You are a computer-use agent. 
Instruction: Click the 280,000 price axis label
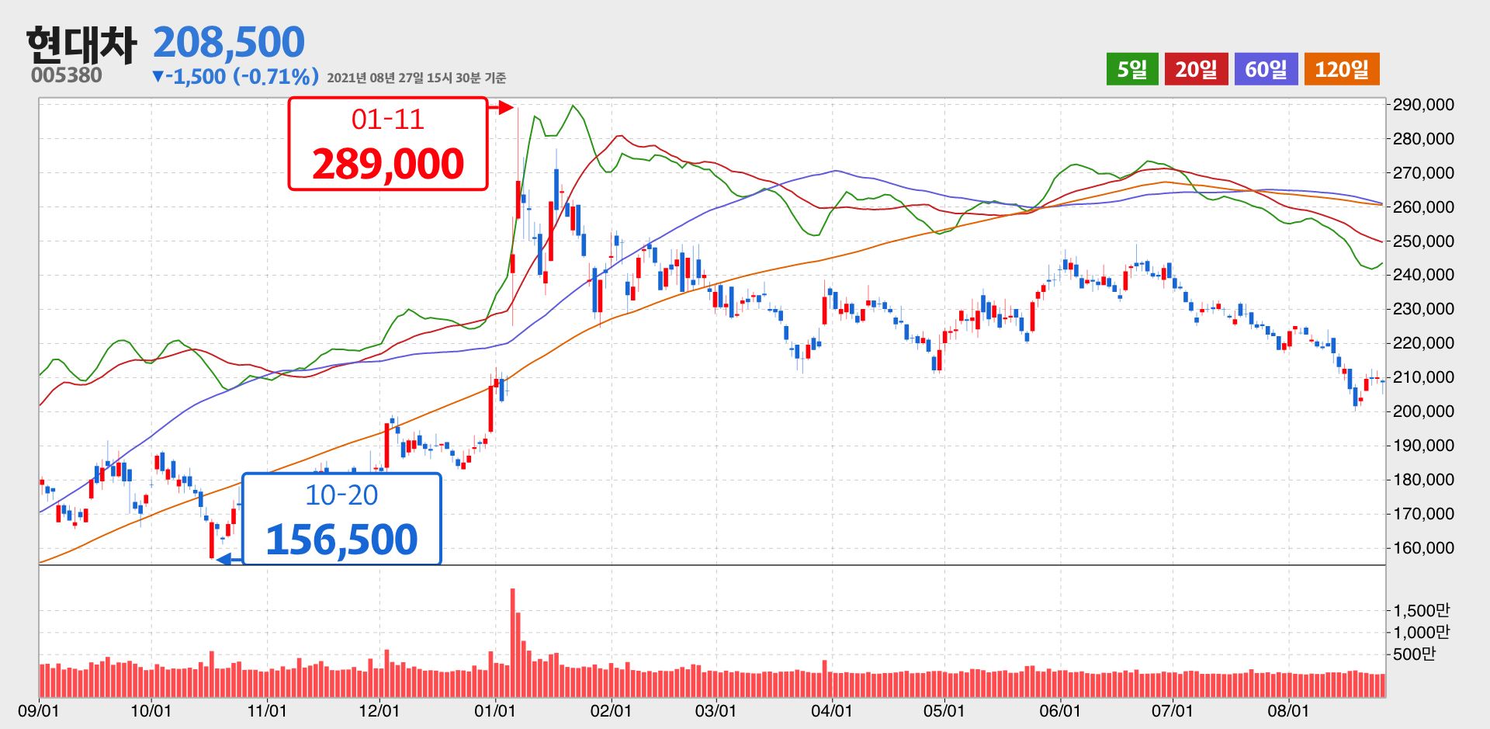click(1423, 139)
